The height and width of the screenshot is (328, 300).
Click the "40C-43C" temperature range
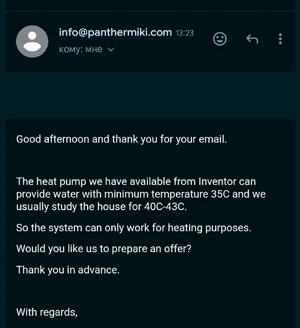coord(165,207)
